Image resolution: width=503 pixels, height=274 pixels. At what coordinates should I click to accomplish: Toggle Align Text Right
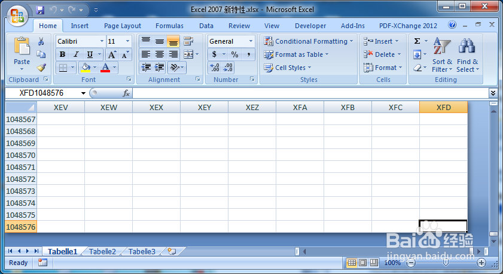coord(173,54)
